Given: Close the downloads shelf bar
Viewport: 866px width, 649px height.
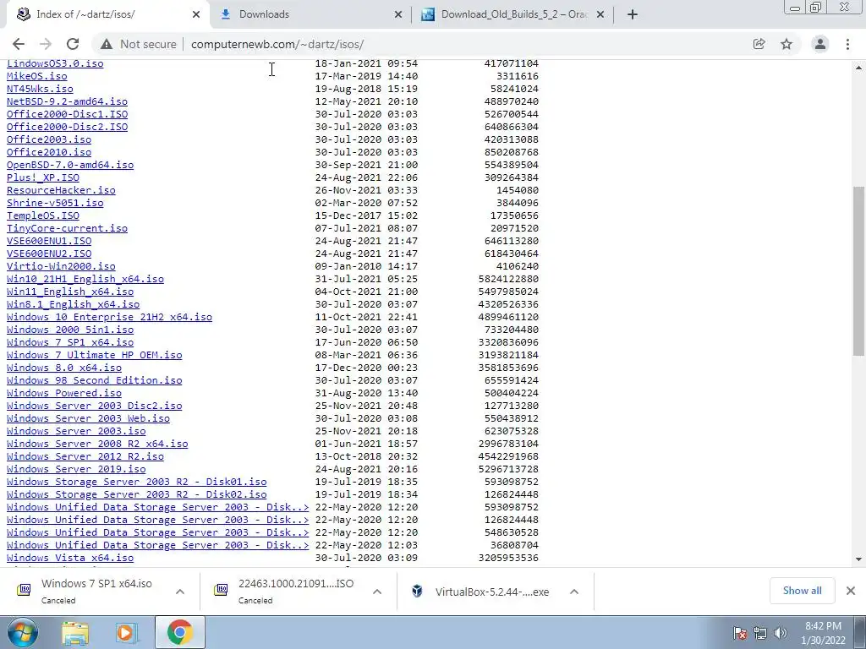Looking at the screenshot, I should coord(851,591).
